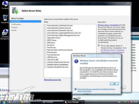Image resolution: width=139 pixels, height=104 pixels.
Task: Click the red shield tray icon
Action: (x=129, y=102)
